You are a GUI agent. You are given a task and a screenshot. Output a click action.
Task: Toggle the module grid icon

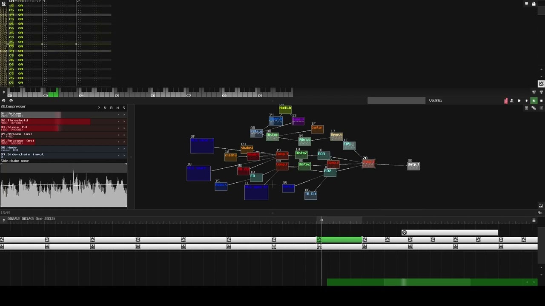541,108
